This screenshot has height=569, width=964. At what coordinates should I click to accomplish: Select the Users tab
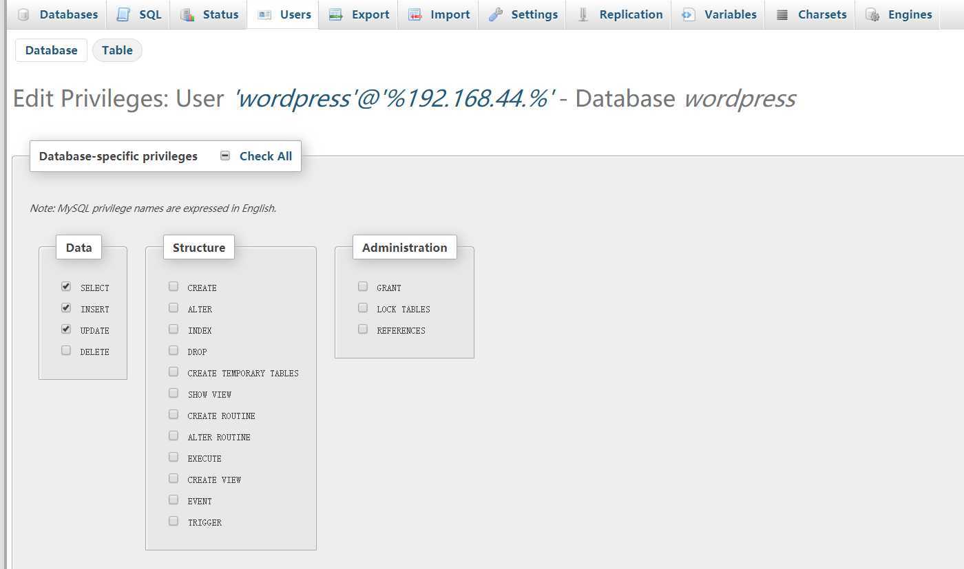click(283, 14)
